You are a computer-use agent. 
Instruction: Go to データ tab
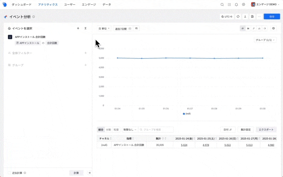pyautogui.click(x=107, y=4)
